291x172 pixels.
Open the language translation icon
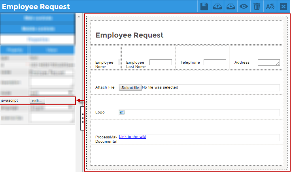pos(270,6)
